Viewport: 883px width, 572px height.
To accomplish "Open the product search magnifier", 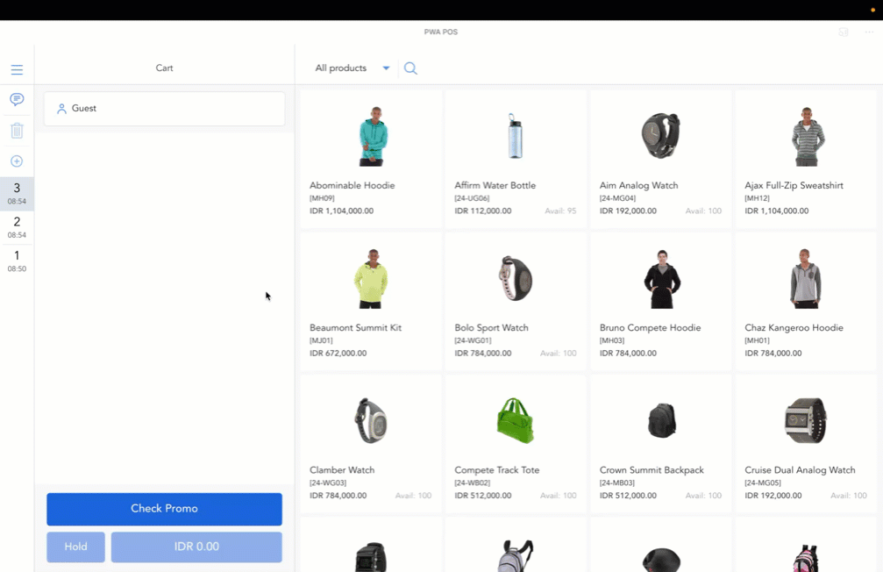I will click(x=410, y=68).
